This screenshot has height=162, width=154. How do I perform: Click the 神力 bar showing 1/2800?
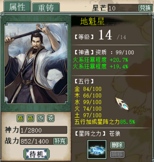pyautogui.click(x=44, y=130)
